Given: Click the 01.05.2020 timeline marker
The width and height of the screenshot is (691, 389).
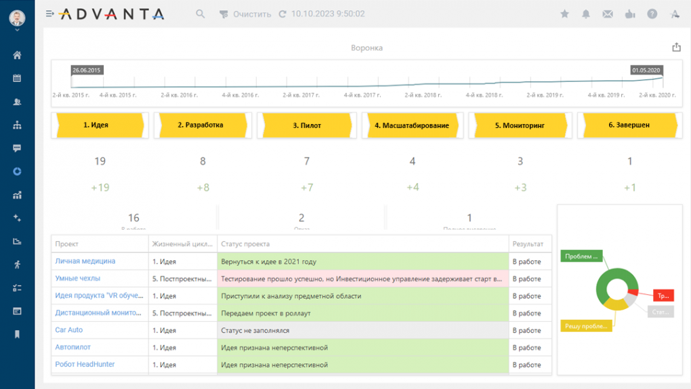Looking at the screenshot, I should tap(646, 70).
